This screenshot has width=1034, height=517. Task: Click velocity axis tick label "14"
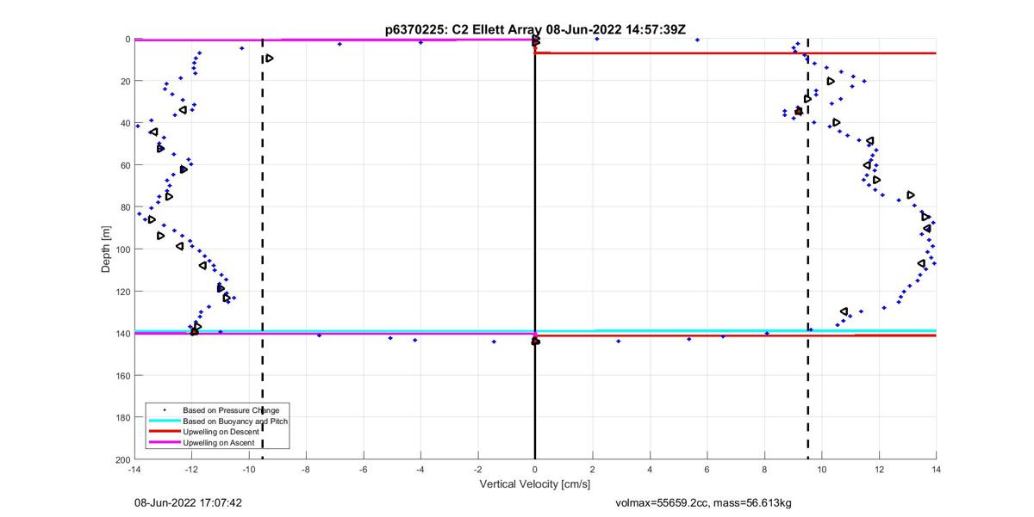[x=937, y=470]
